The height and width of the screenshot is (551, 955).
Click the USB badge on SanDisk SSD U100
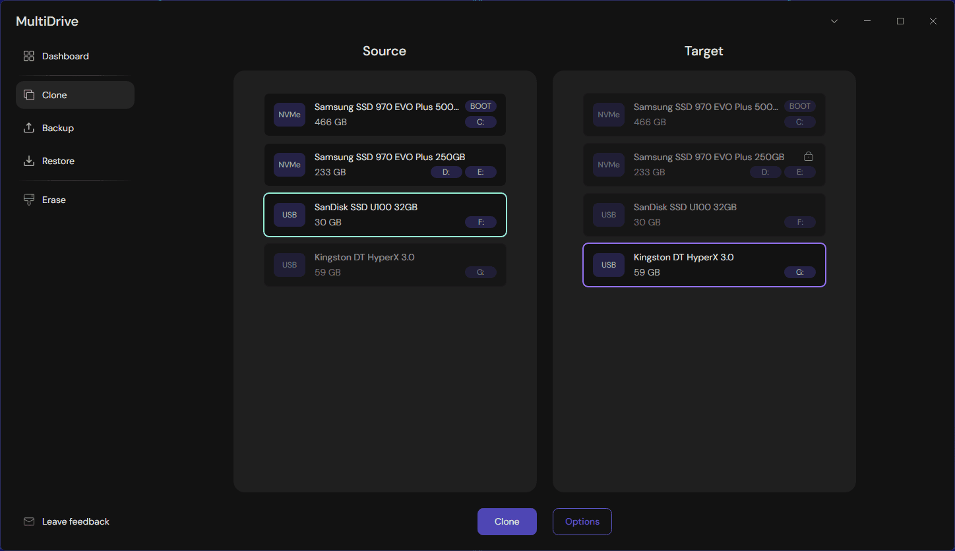(x=289, y=214)
